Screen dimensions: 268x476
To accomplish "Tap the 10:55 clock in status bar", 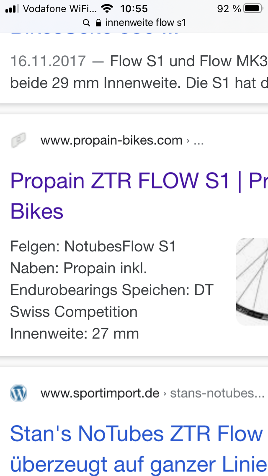I will pyautogui.click(x=134, y=8).
